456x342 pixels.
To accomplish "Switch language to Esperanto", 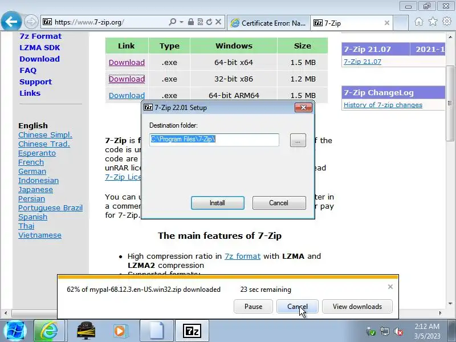I will coord(37,153).
